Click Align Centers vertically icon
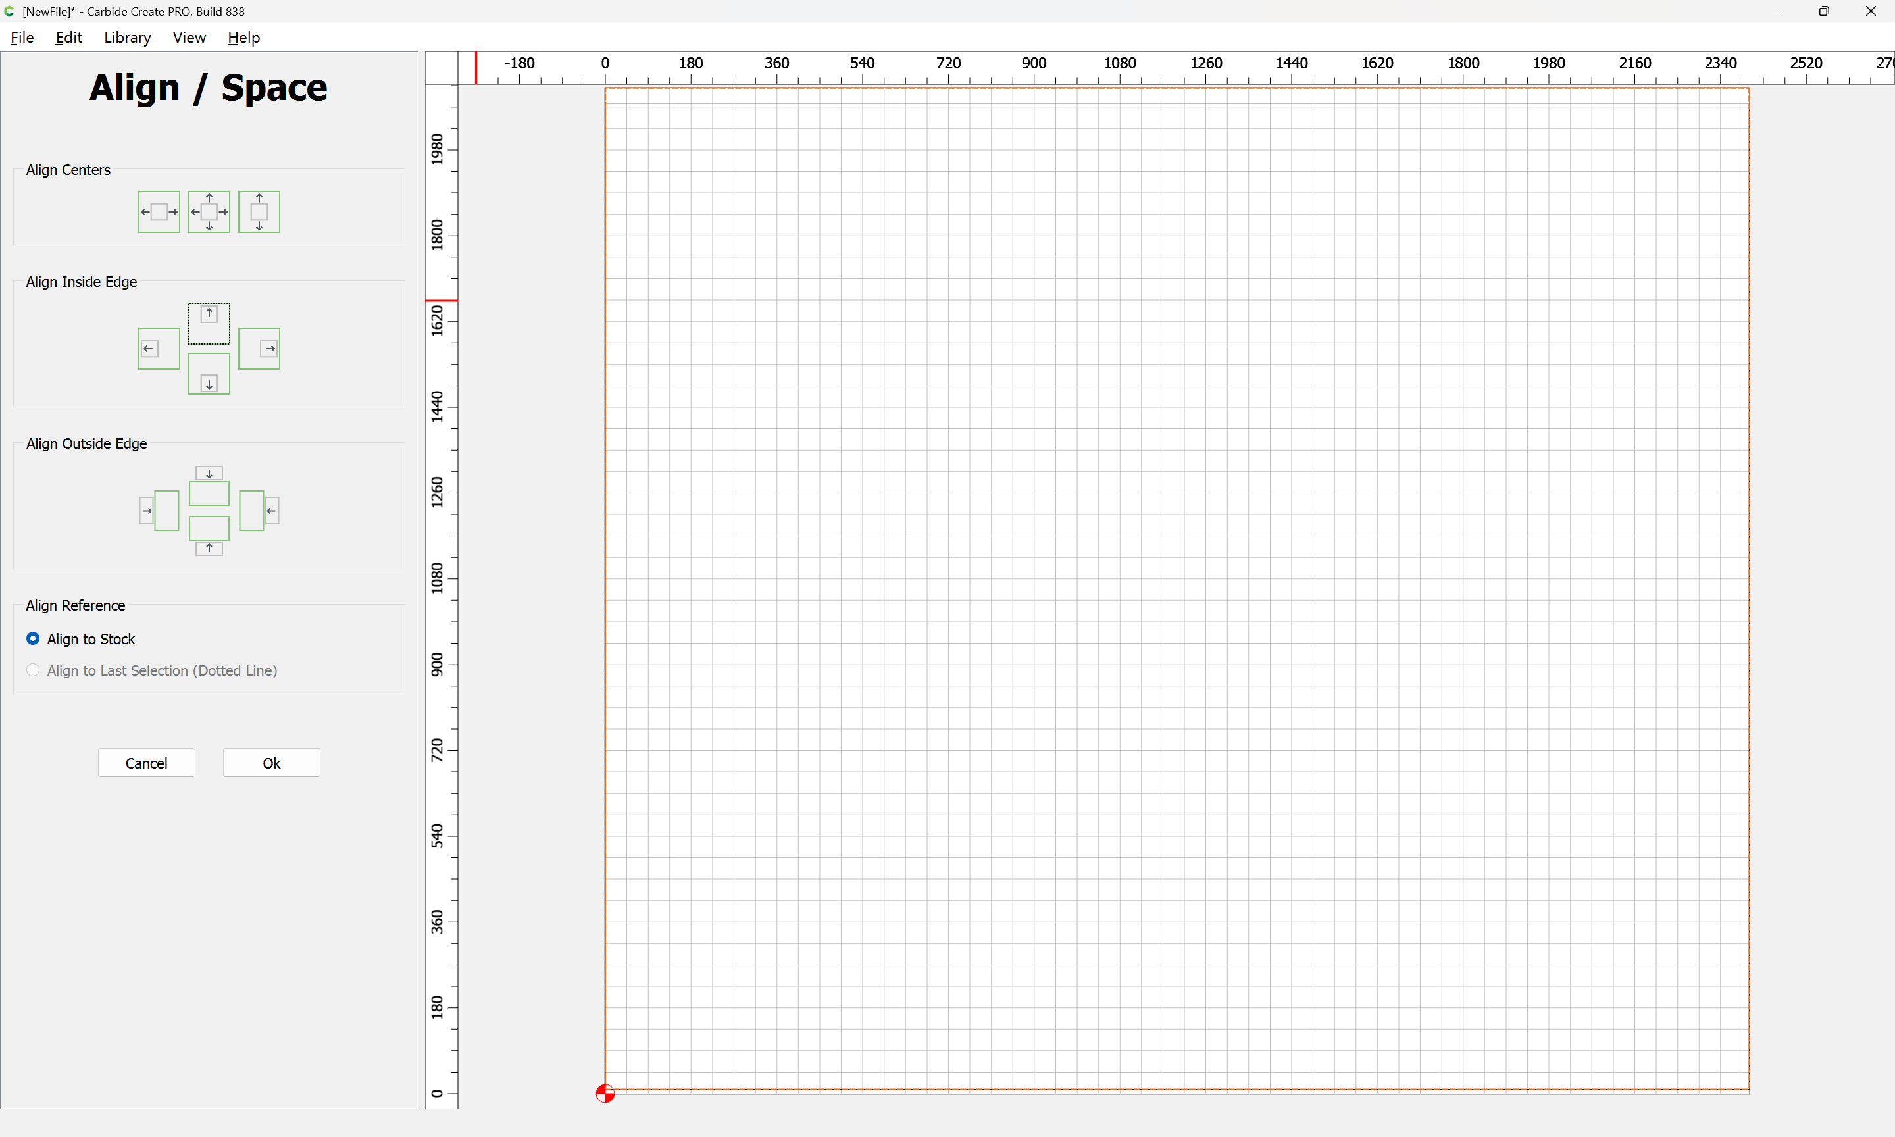The height and width of the screenshot is (1137, 1895). [259, 211]
